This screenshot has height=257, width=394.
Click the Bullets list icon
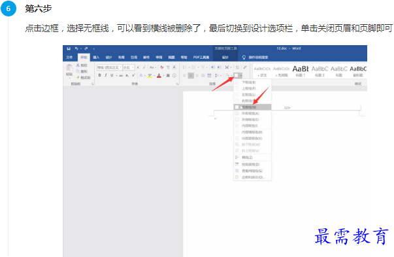tap(184, 67)
